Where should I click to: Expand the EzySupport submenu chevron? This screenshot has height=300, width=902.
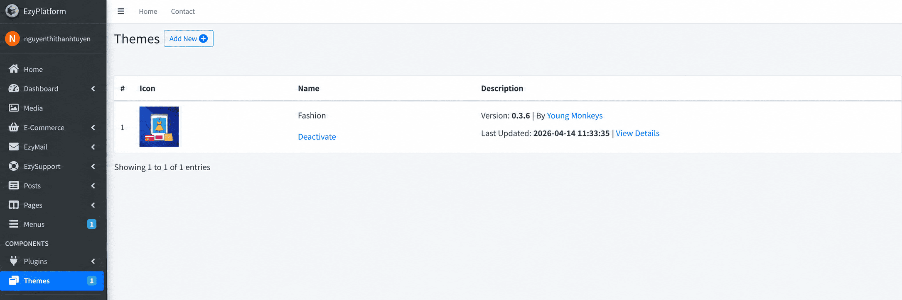pyautogui.click(x=93, y=166)
